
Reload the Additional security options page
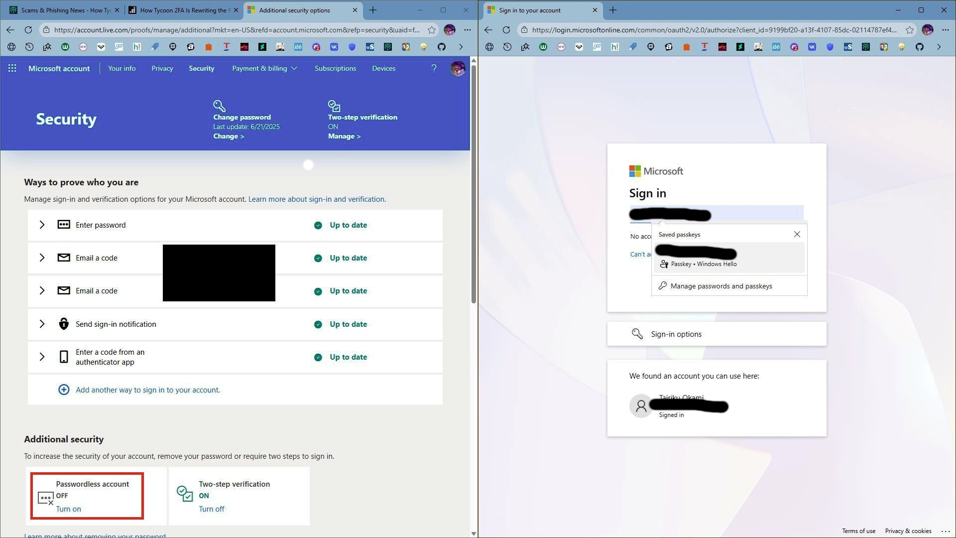[x=28, y=30]
